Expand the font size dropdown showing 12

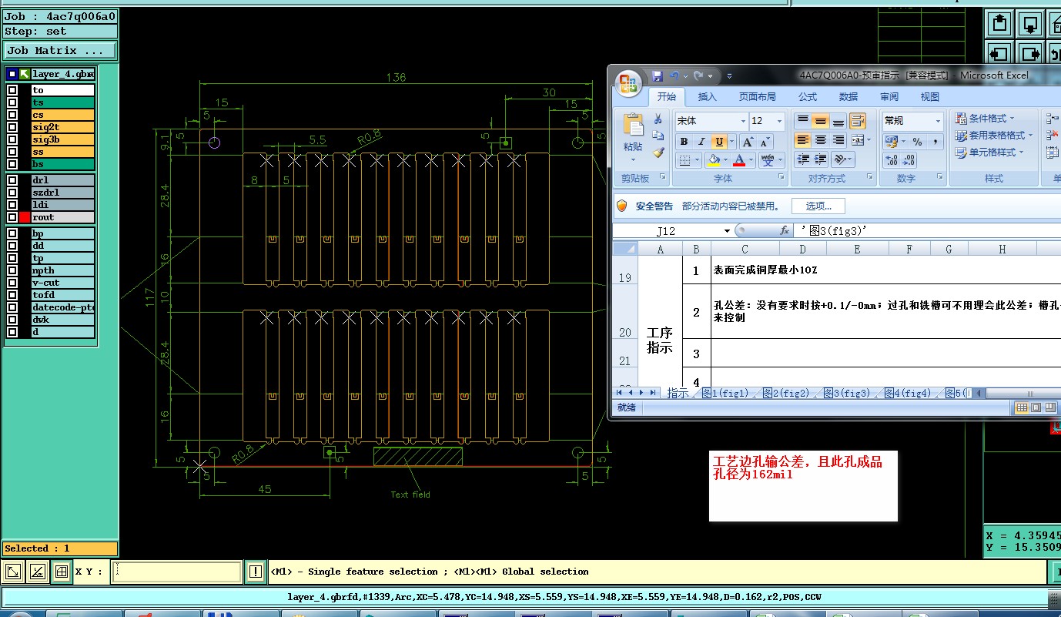point(779,121)
